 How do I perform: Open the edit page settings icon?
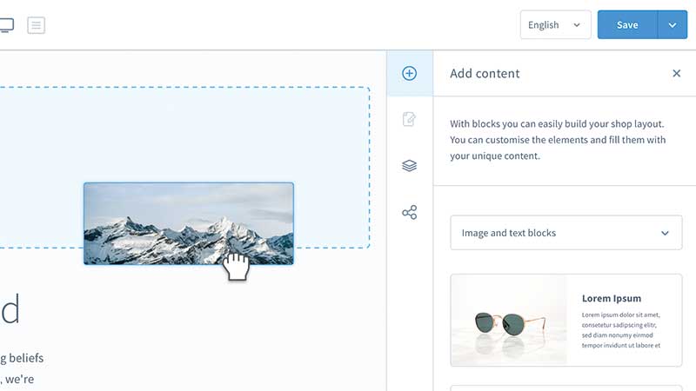pyautogui.click(x=409, y=120)
